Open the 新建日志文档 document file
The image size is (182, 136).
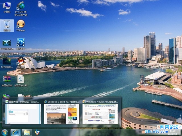[21, 79]
